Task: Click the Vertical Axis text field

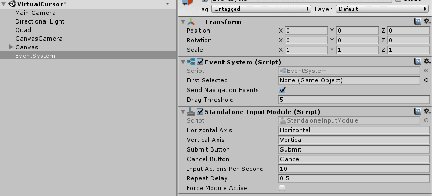Action: pyautogui.click(x=354, y=140)
